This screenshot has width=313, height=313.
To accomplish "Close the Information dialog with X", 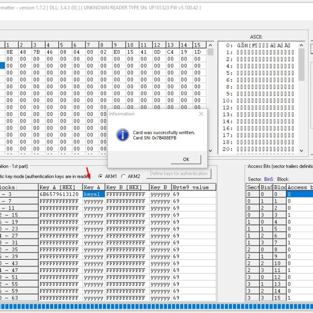I will 201,114.
